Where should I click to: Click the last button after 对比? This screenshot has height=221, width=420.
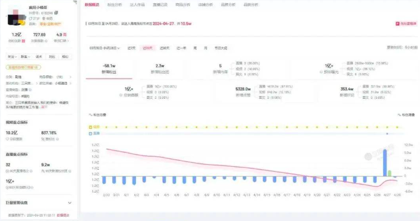tap(65, 57)
